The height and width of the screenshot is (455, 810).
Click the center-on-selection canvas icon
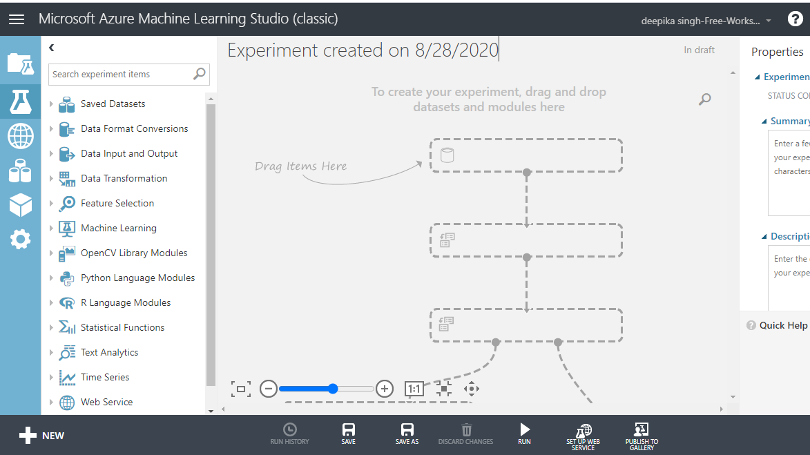click(x=444, y=389)
